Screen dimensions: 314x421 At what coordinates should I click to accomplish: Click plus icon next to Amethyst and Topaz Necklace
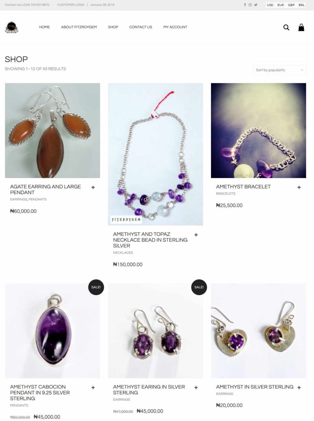(196, 235)
